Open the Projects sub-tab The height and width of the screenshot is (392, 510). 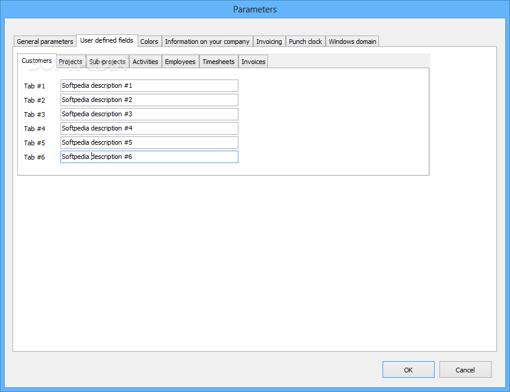pyautogui.click(x=71, y=62)
